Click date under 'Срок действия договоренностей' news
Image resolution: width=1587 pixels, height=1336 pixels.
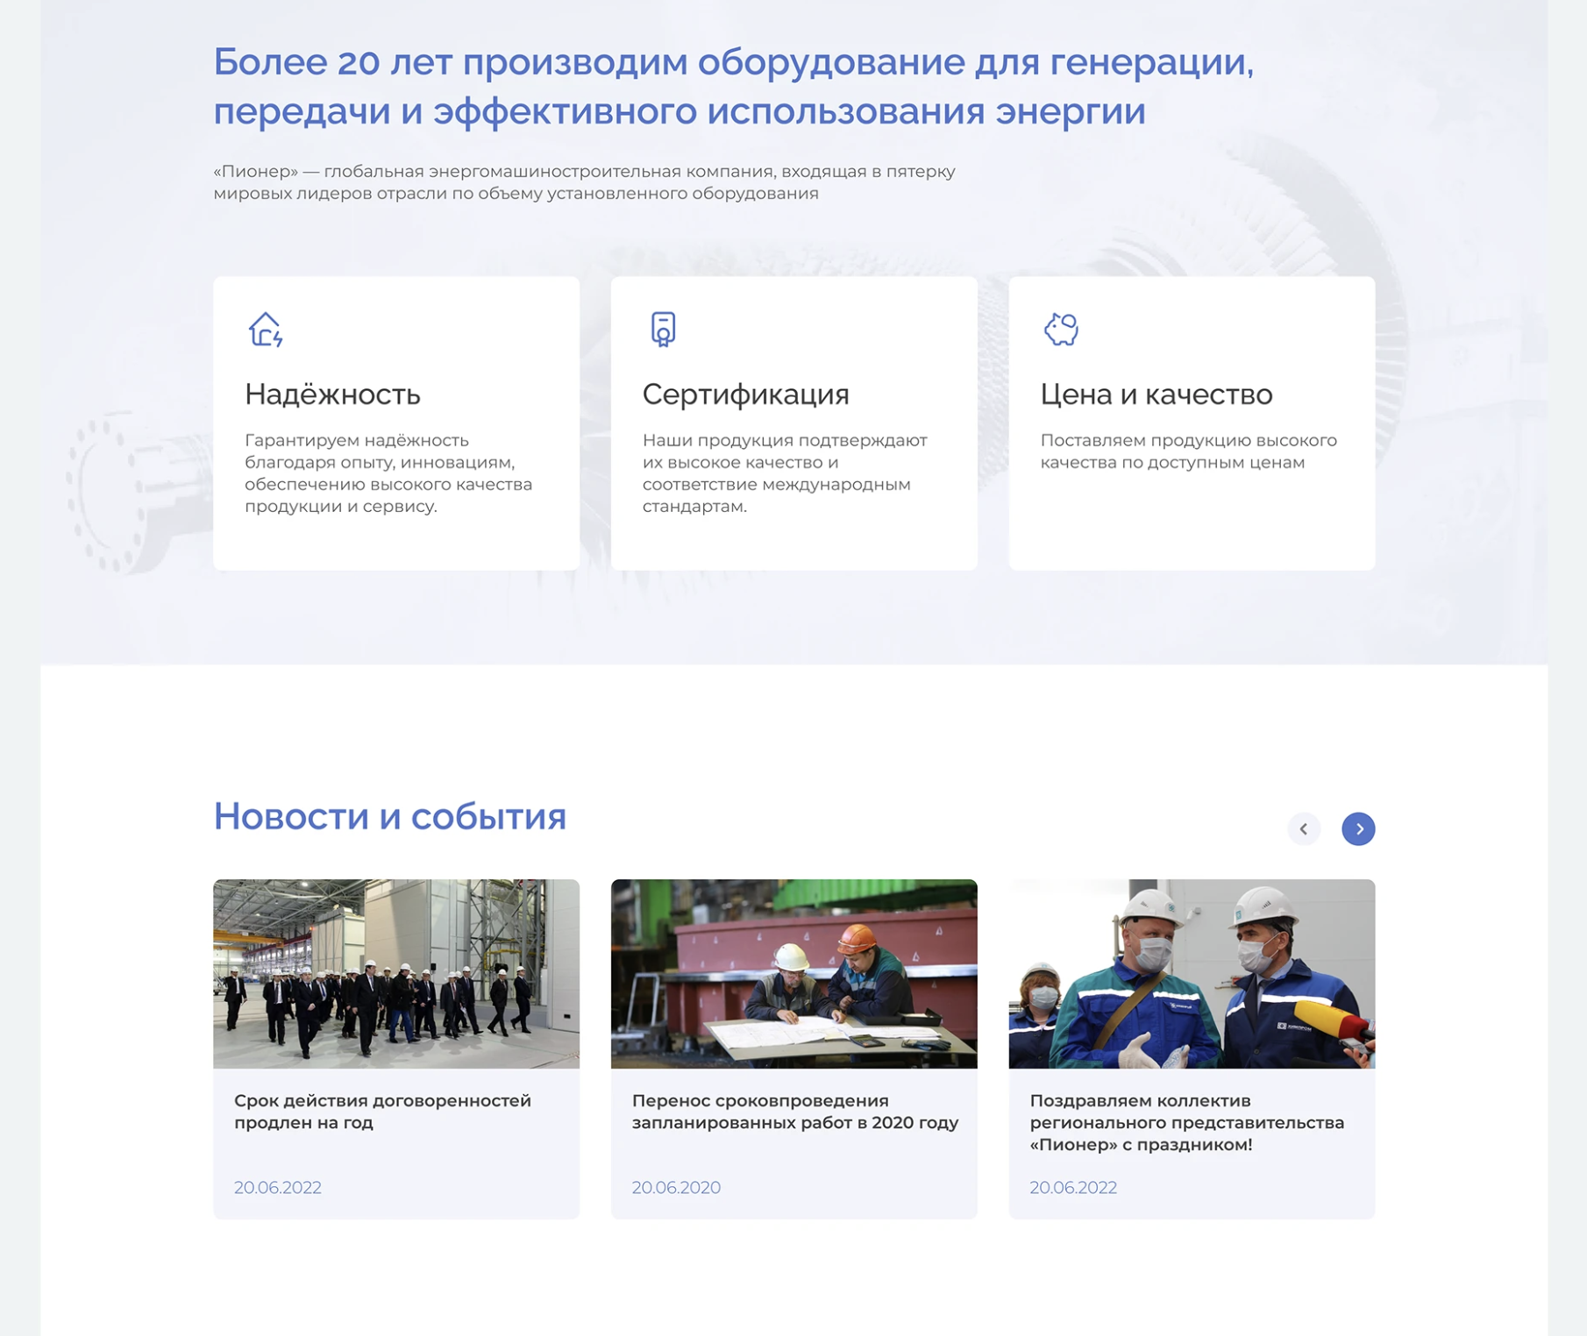pyautogui.click(x=278, y=1188)
